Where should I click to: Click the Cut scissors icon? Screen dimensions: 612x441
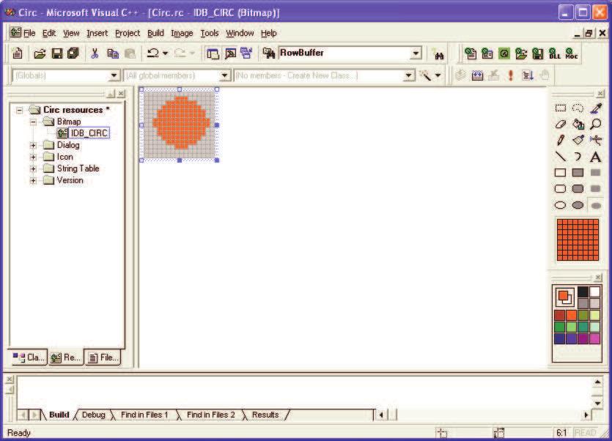pyautogui.click(x=95, y=53)
